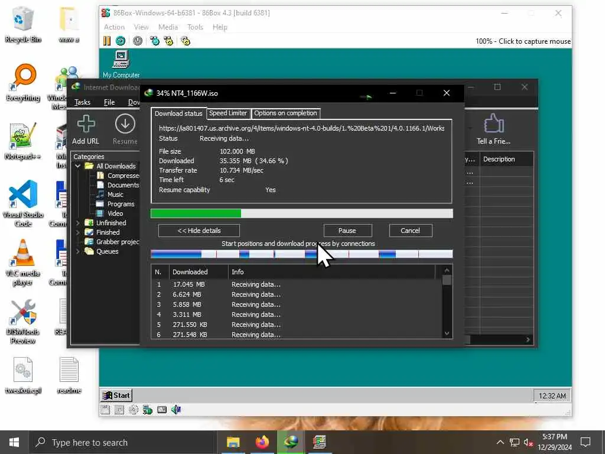Open the Tasks menu in IDM
The image size is (605, 454).
(x=82, y=102)
